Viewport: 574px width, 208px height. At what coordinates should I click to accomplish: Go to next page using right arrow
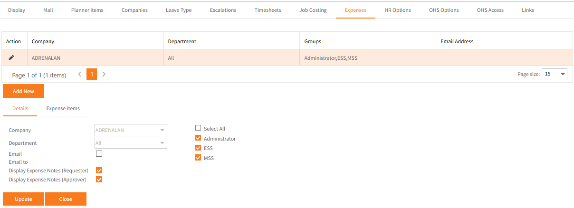click(x=104, y=75)
